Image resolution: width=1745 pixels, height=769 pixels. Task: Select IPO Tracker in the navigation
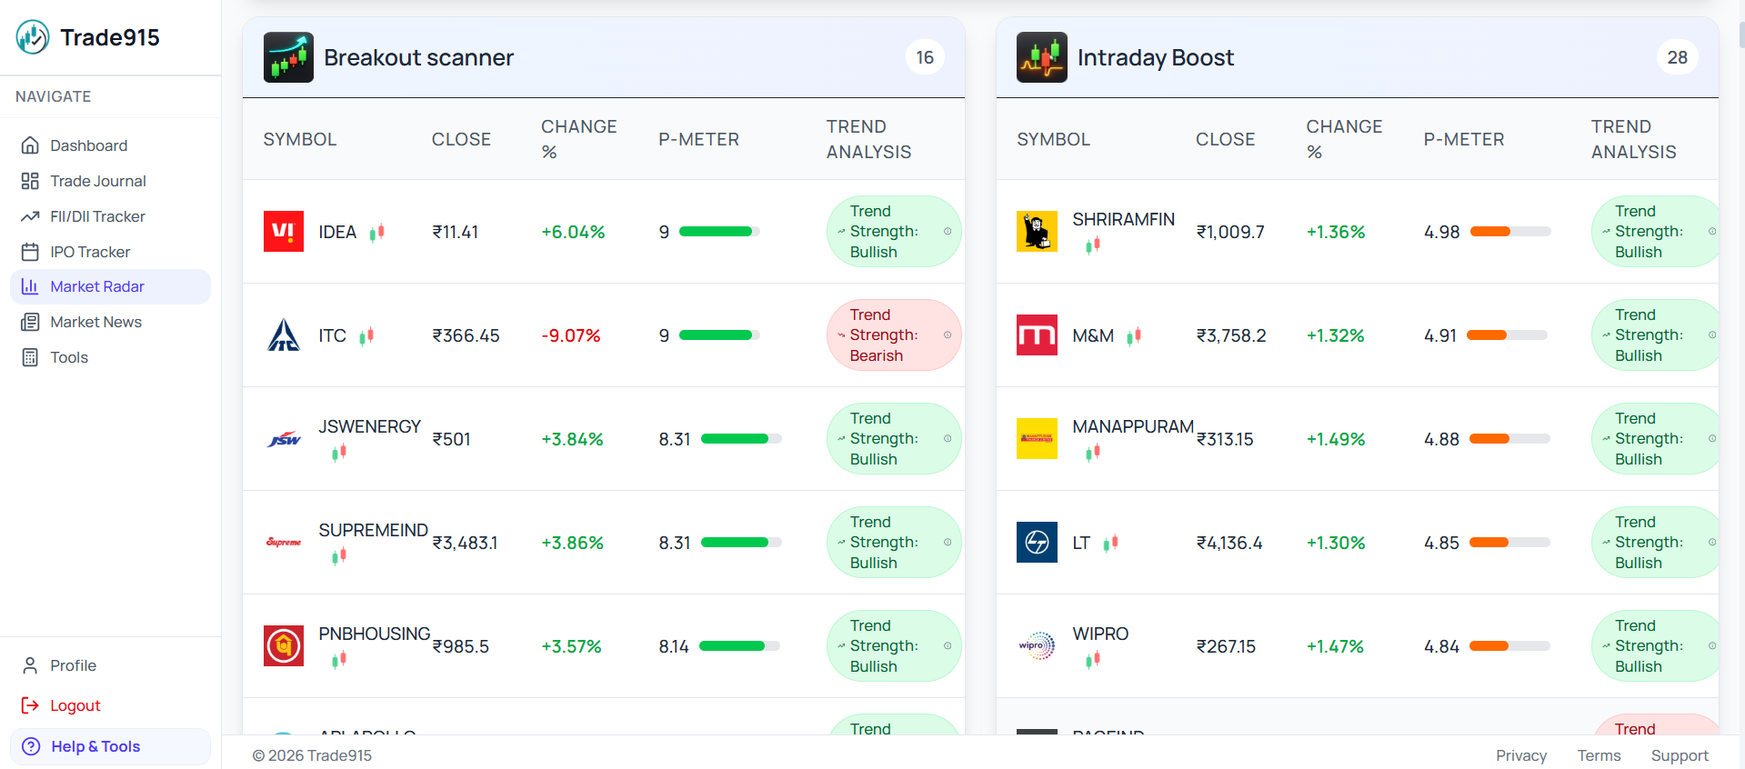(x=90, y=252)
